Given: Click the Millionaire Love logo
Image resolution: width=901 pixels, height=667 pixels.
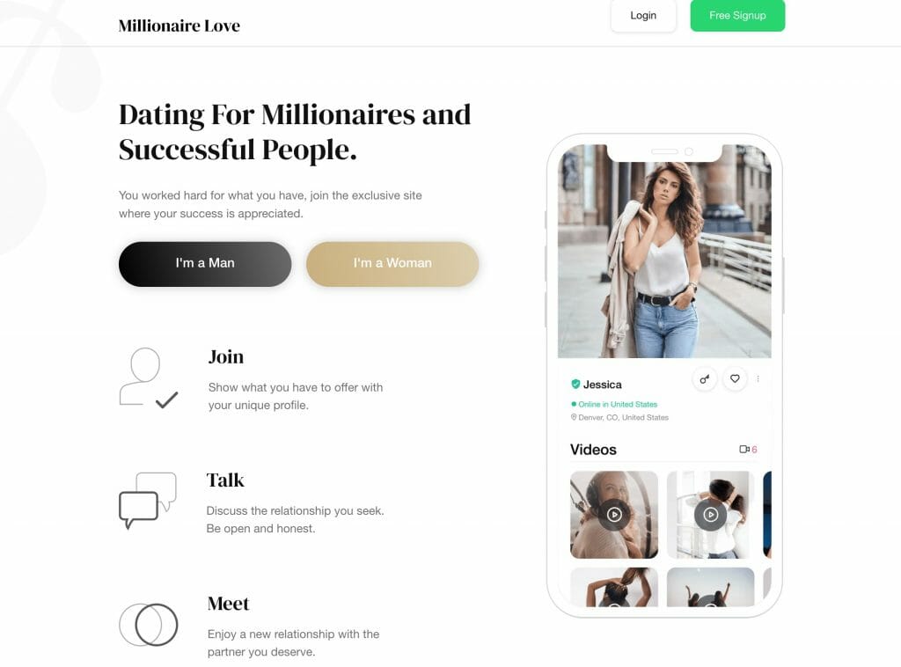Looking at the screenshot, I should [x=179, y=26].
